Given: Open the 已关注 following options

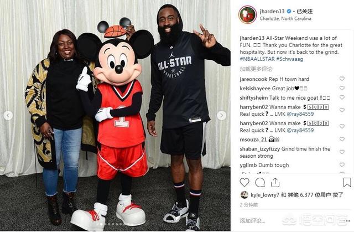Looking at the screenshot, I should [x=305, y=11].
